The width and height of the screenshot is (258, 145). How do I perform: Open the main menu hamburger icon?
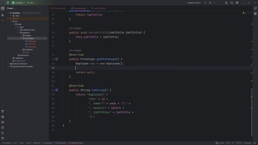coord(8,3)
